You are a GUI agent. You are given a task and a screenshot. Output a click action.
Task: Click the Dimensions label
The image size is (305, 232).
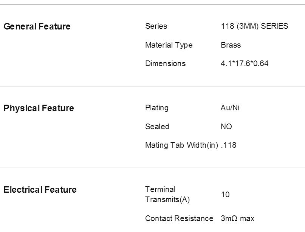[x=165, y=63]
